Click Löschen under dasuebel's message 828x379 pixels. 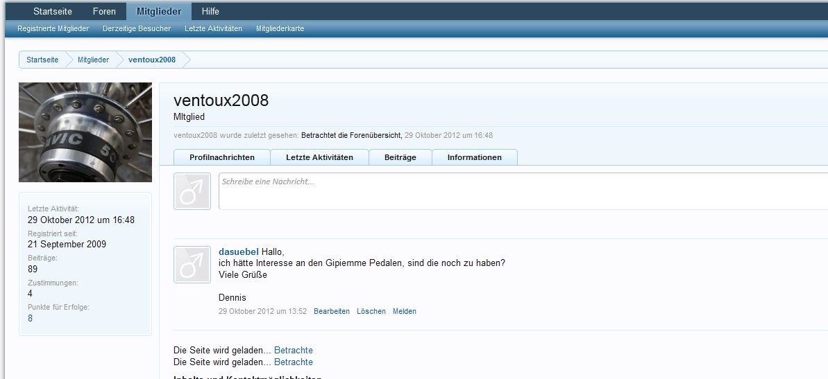371,311
